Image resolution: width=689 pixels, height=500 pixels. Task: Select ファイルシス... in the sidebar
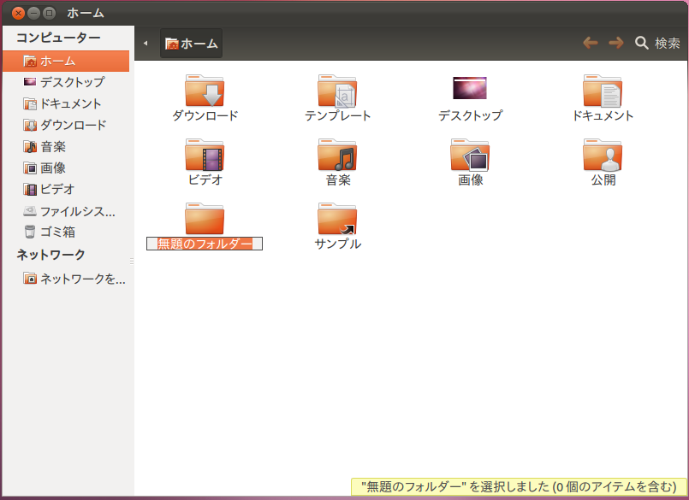(66, 211)
